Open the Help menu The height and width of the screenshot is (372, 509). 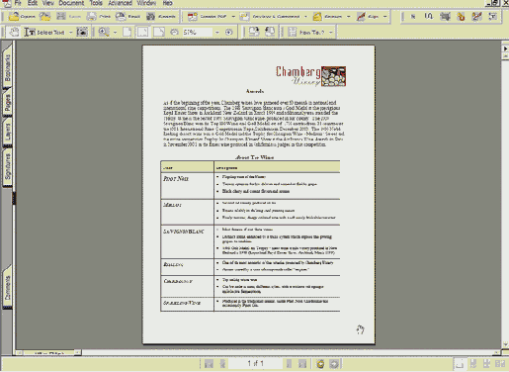pyautogui.click(x=167, y=3)
